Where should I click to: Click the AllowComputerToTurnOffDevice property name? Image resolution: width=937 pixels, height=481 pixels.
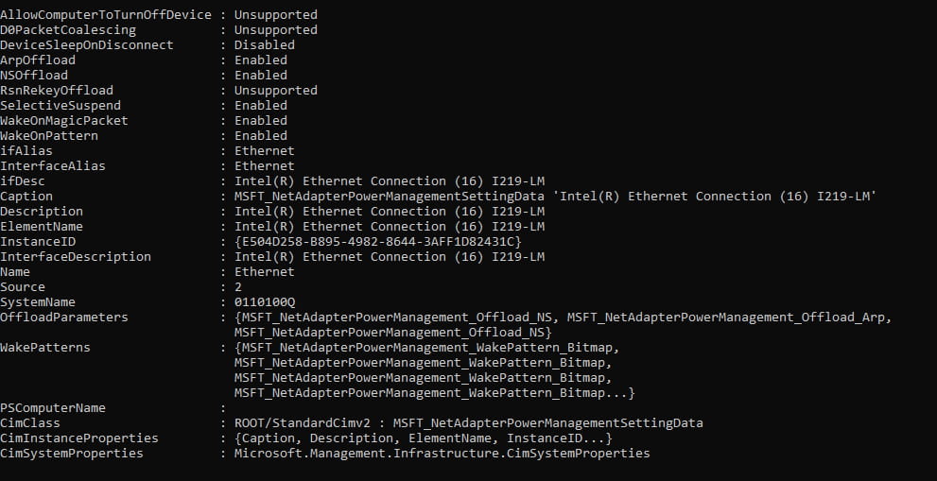pyautogui.click(x=106, y=14)
